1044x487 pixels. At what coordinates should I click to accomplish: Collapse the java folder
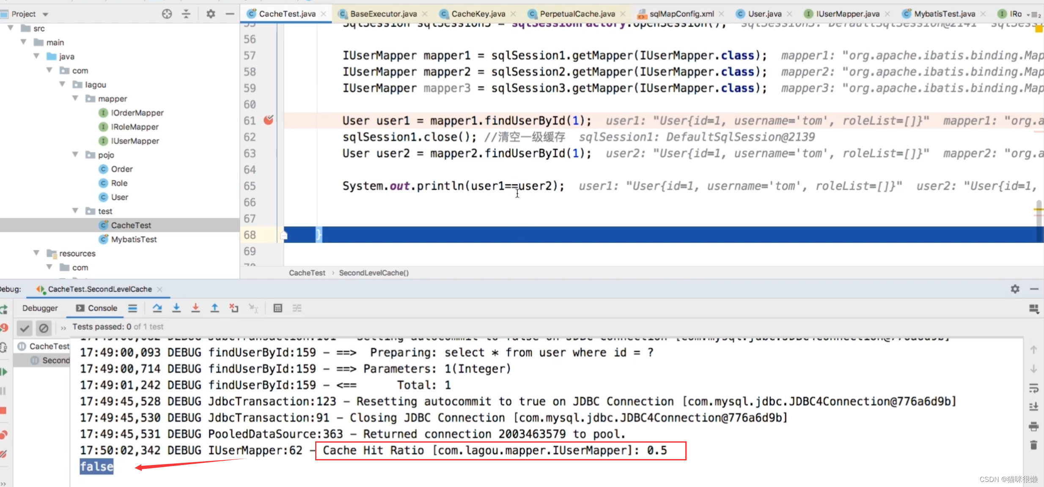click(36, 56)
